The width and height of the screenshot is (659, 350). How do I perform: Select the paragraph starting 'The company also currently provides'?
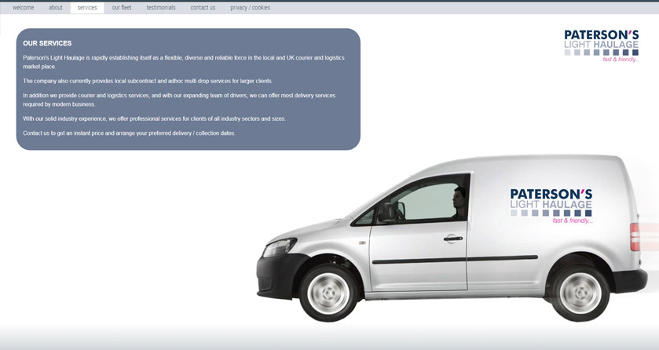pos(148,81)
